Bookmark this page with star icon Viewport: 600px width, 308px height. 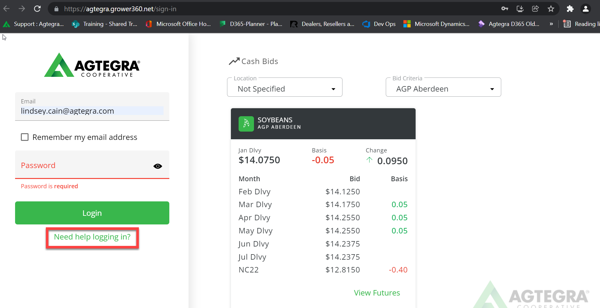pos(551,9)
